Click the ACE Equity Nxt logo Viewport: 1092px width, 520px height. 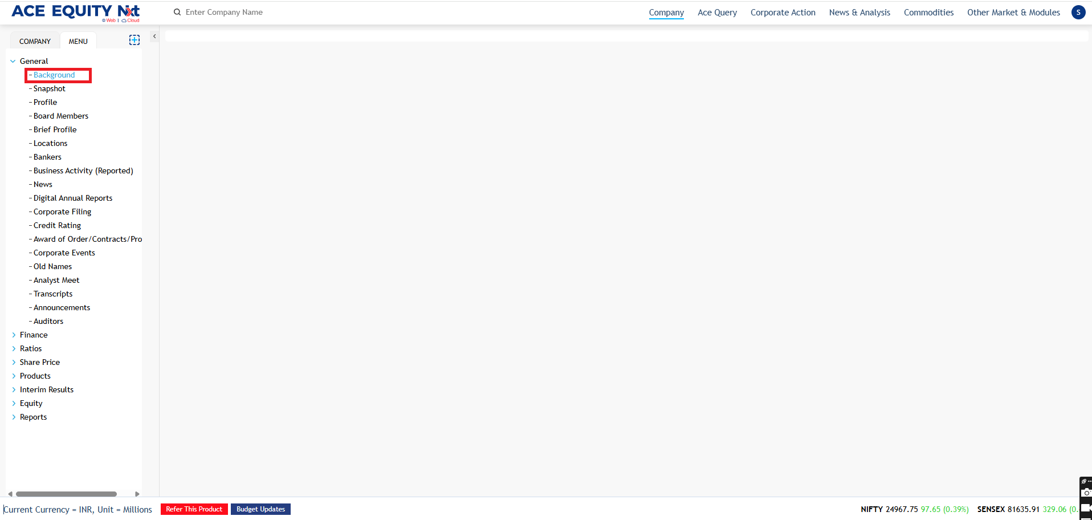point(75,13)
